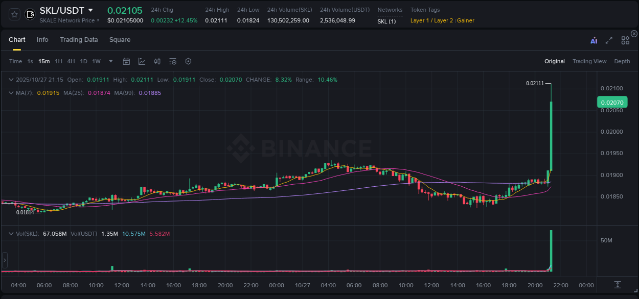Open the date range calendar icon
The height and width of the screenshot is (299, 639).
tap(126, 61)
